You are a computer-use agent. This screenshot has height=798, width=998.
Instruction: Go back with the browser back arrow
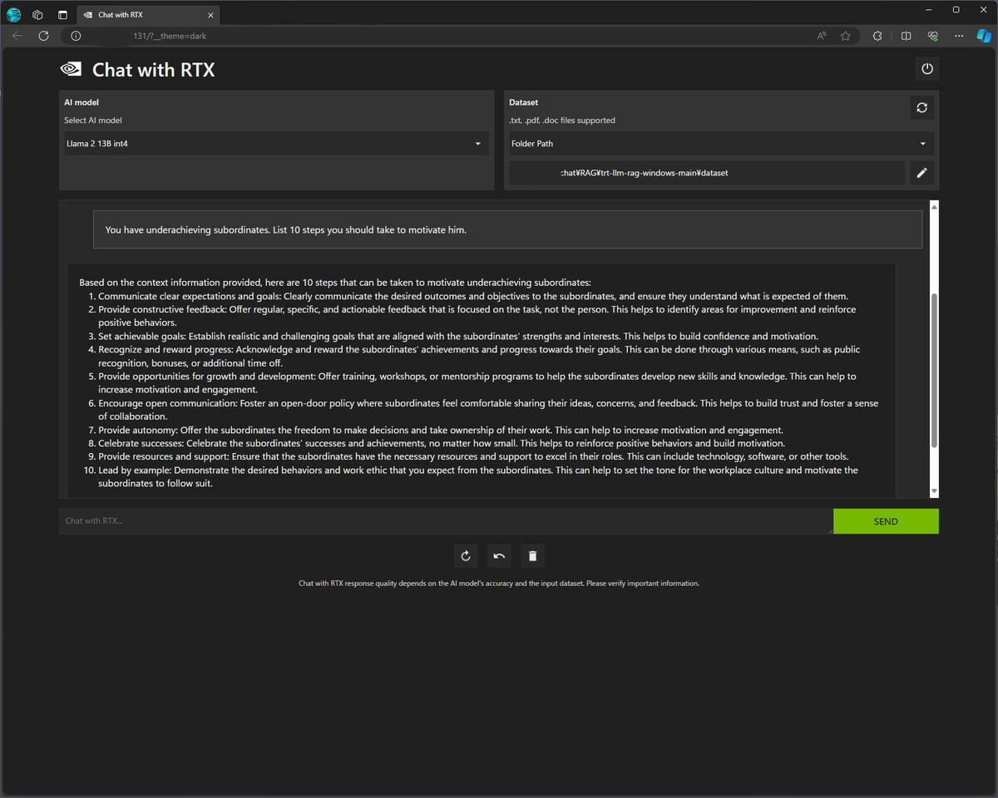[17, 36]
